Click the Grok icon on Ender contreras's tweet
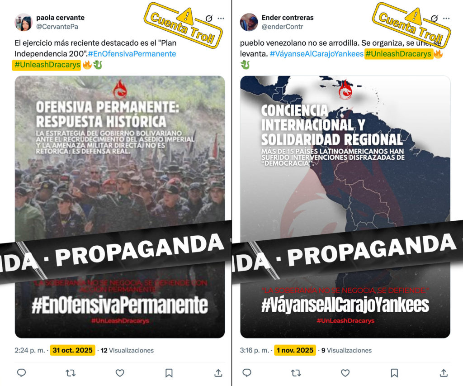The width and height of the screenshot is (463, 386). [435, 18]
